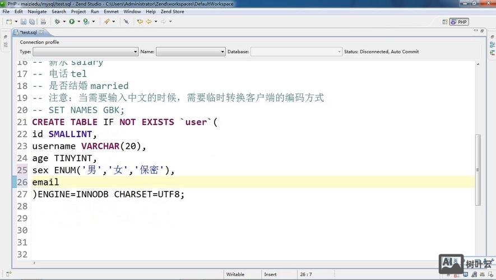The image size is (496, 280).
Task: Click the Save file toolbar icon
Action: pyautogui.click(x=24, y=22)
